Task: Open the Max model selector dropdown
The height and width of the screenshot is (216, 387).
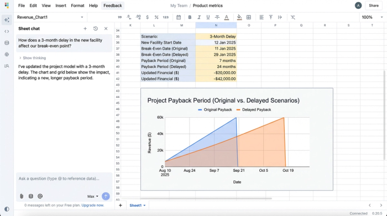Action: (x=93, y=196)
